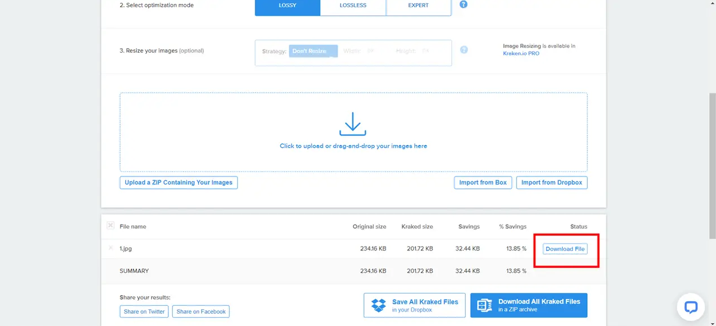The image size is (716, 326).
Task: Share results on Facebook
Action: [201, 311]
